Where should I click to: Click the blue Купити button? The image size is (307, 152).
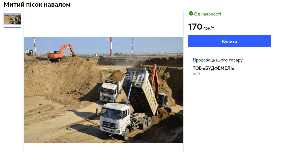[x=230, y=41]
